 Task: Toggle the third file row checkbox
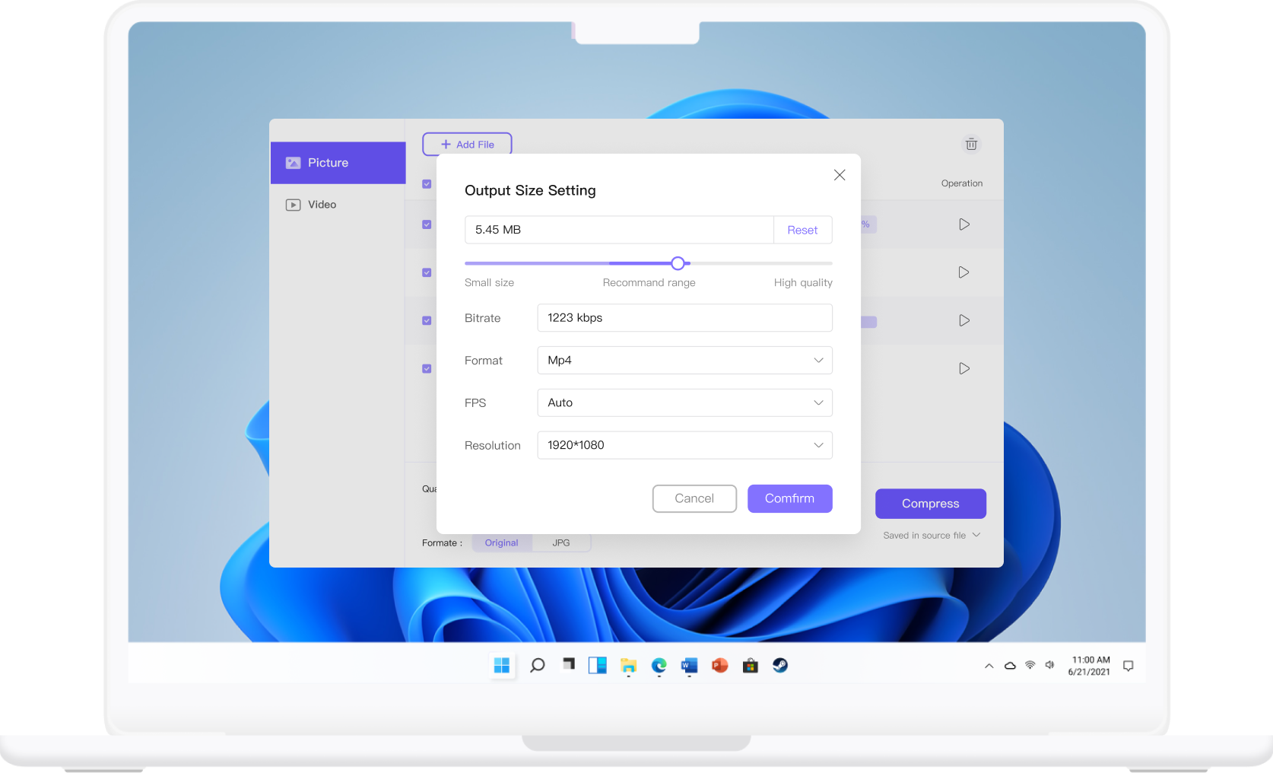(427, 320)
